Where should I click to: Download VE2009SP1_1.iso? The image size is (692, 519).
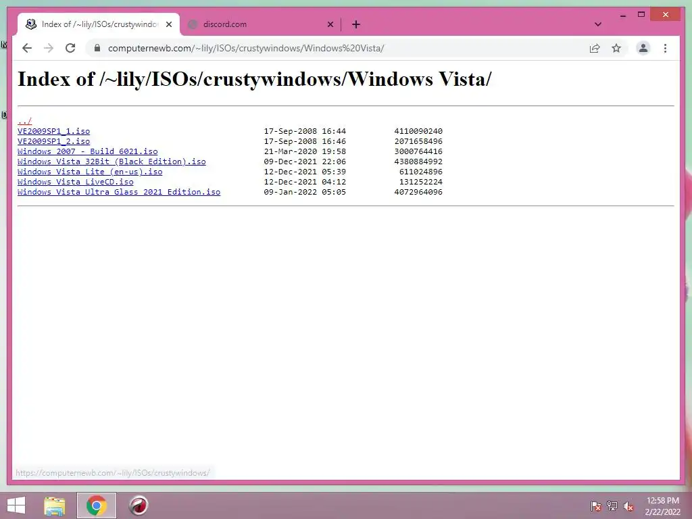pyautogui.click(x=53, y=131)
